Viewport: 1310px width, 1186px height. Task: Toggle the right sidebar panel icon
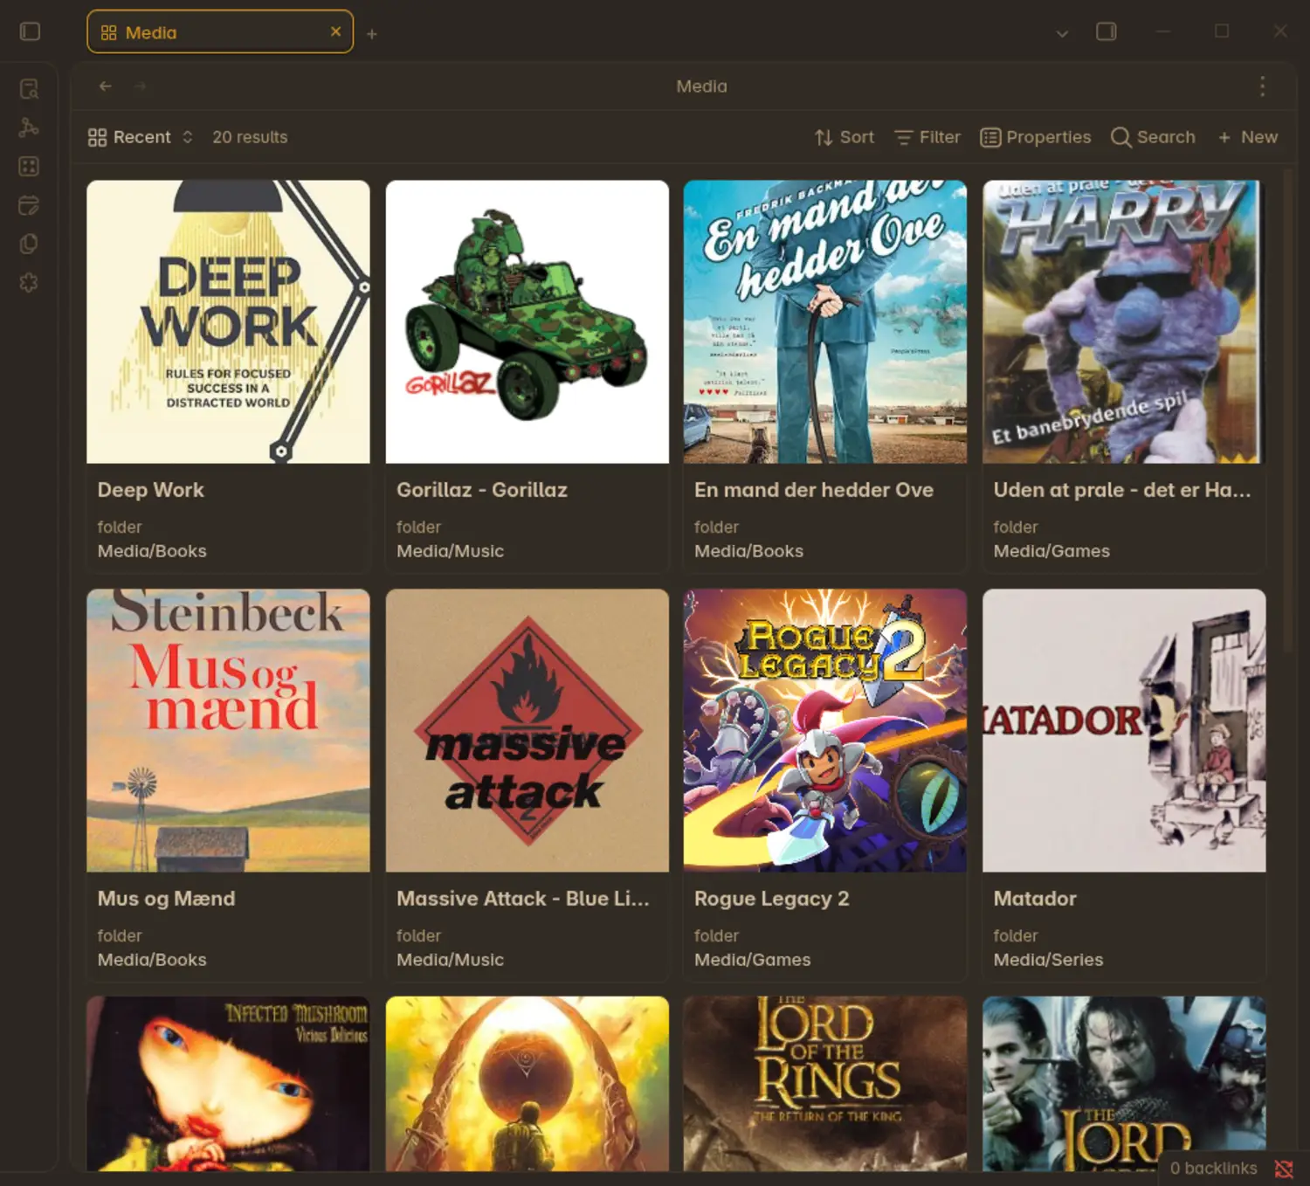click(1107, 31)
